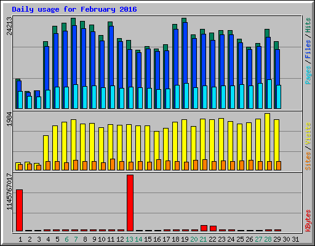Screen dimensions: 315x246
Task: Click day label '7' on the axis
Action: click(x=76, y=239)
